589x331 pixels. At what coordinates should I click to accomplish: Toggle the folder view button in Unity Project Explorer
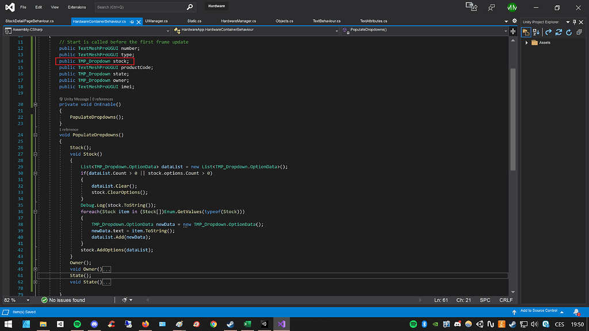pos(526,32)
